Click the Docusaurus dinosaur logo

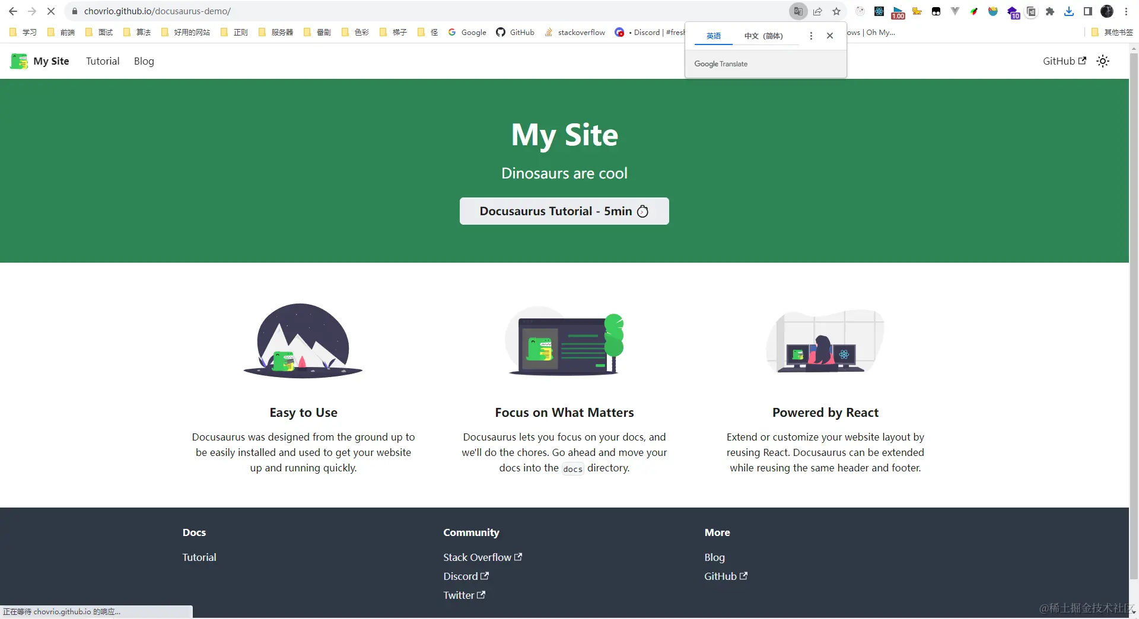[x=19, y=61]
